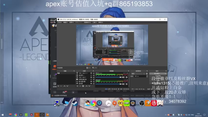The height and width of the screenshot is (117, 208).
Task: Open 属性 properties button above docks
Action: click(88, 68)
